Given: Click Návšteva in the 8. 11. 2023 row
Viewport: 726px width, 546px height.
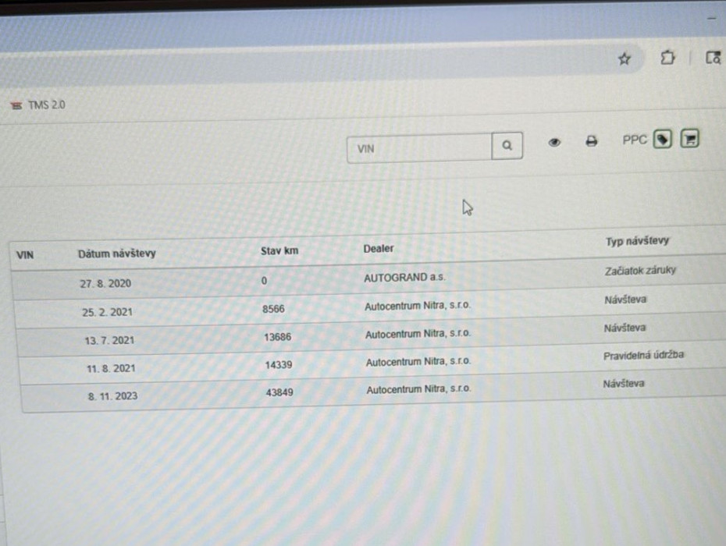Looking at the screenshot, I should coord(624,384).
